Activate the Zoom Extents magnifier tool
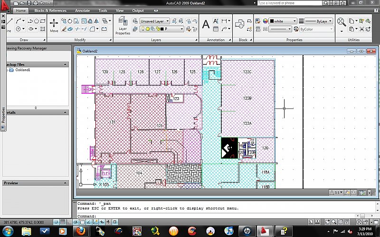The image size is (380, 237). 341,21
